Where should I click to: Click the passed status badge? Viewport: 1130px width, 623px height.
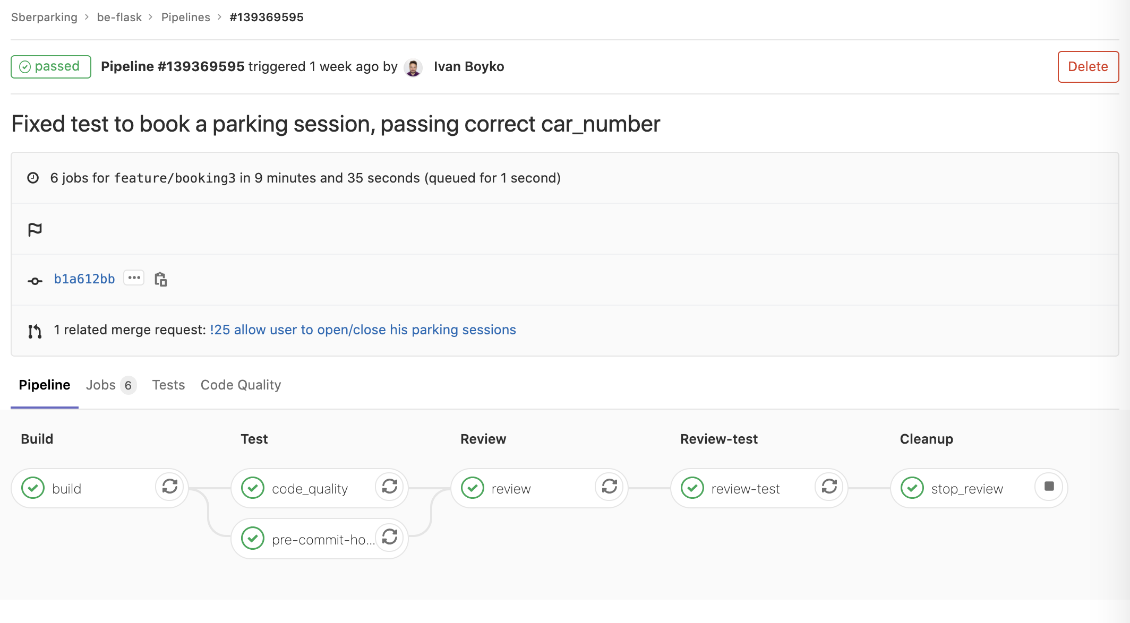click(x=51, y=67)
